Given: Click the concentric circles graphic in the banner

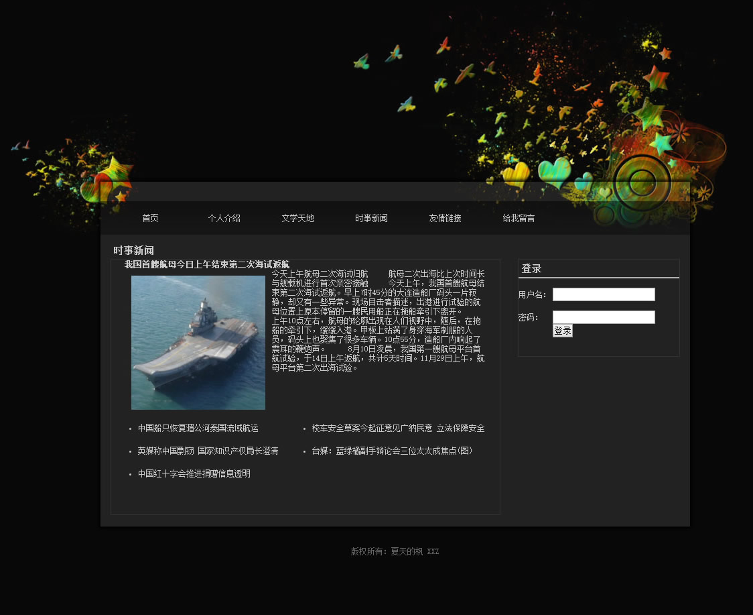Looking at the screenshot, I should 642,181.
